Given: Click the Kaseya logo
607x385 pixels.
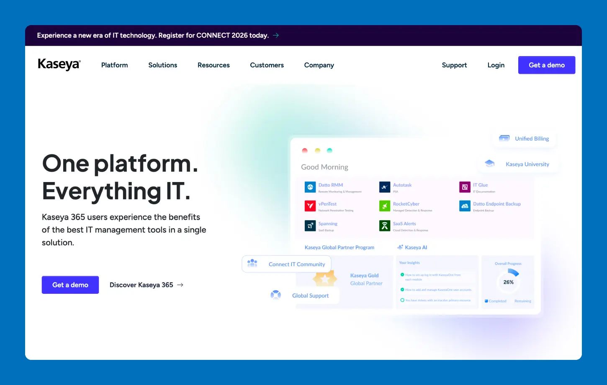Looking at the screenshot, I should tap(59, 65).
